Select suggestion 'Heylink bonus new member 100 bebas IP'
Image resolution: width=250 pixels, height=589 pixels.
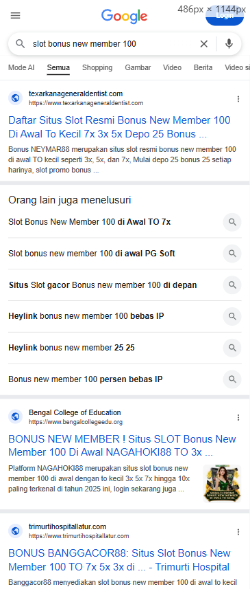point(86,316)
